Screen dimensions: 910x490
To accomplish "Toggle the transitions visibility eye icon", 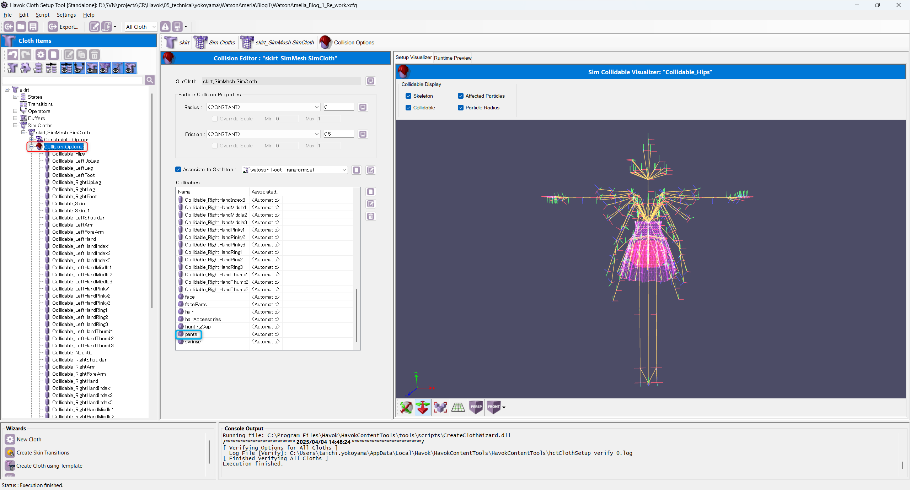I will click(x=66, y=68).
